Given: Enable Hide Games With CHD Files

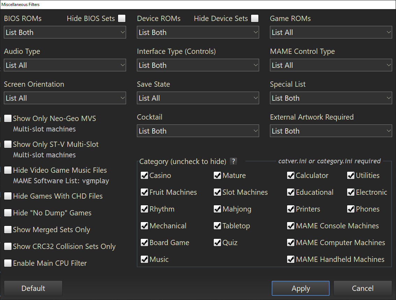Looking at the screenshot, I should point(8,196).
